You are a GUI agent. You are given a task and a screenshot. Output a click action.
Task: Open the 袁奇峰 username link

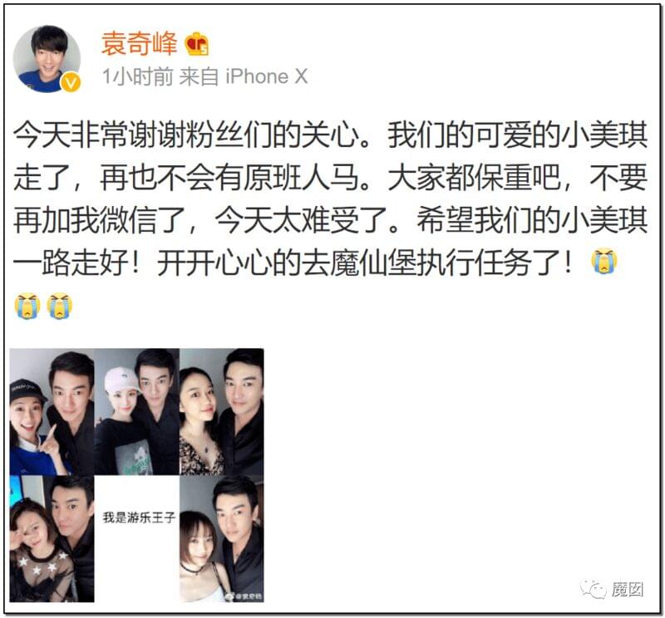[139, 44]
